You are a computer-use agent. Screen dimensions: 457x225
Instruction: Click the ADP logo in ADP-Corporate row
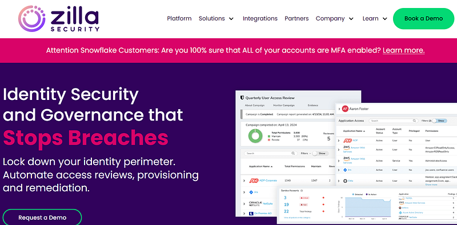254,180
